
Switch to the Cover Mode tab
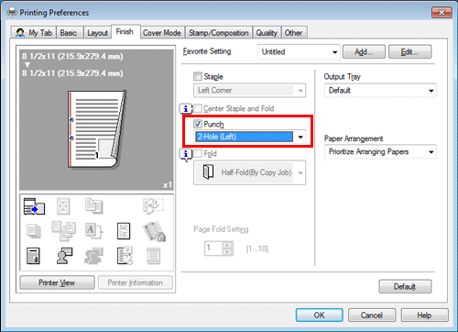click(162, 33)
